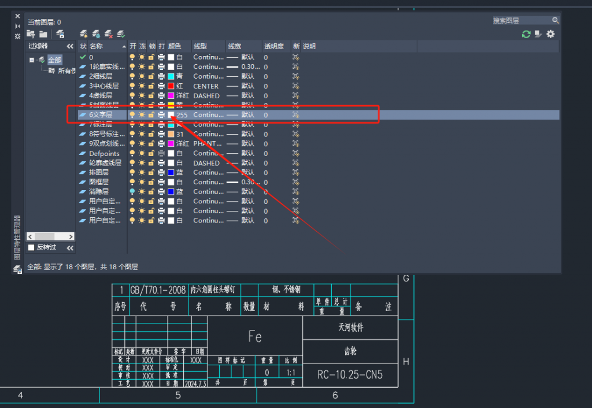Create a new layer with the New Layer icon
Viewport: 592px width, 408px height.
coord(83,34)
